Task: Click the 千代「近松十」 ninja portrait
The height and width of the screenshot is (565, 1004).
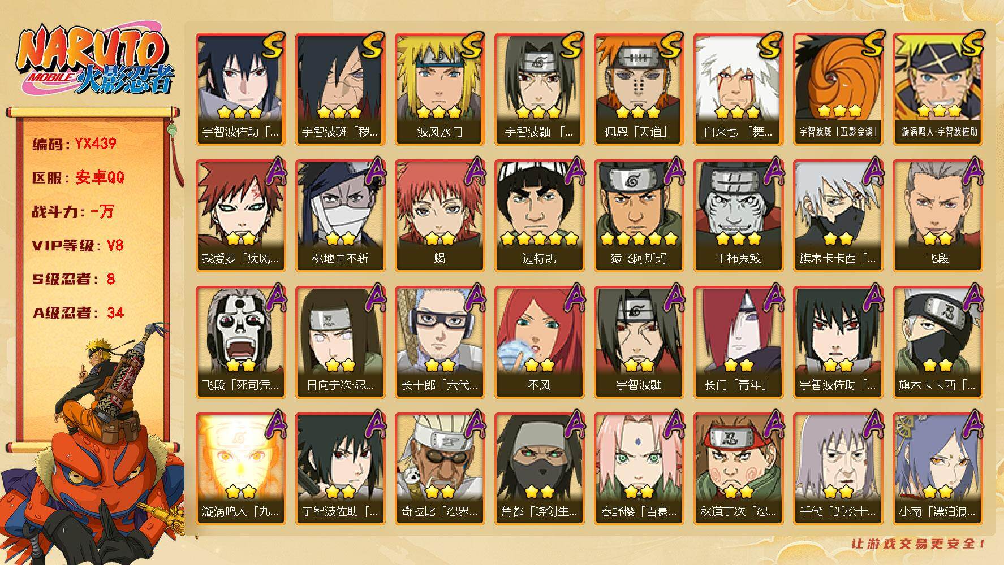Action: coord(838,468)
